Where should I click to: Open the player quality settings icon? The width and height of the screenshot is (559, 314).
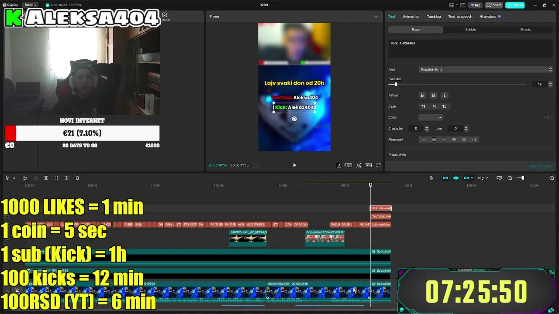[348, 165]
